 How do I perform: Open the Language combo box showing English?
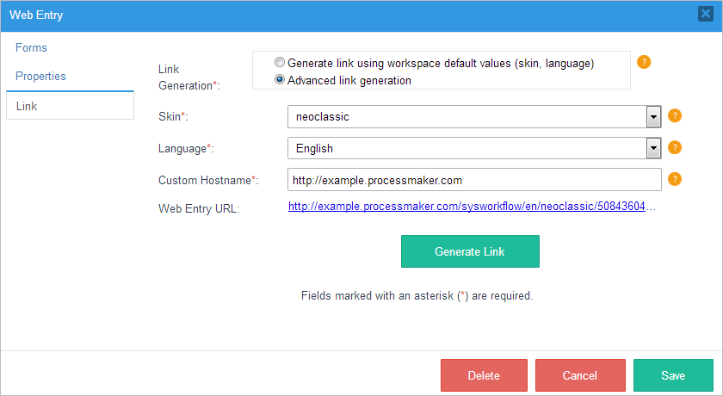[x=467, y=148]
